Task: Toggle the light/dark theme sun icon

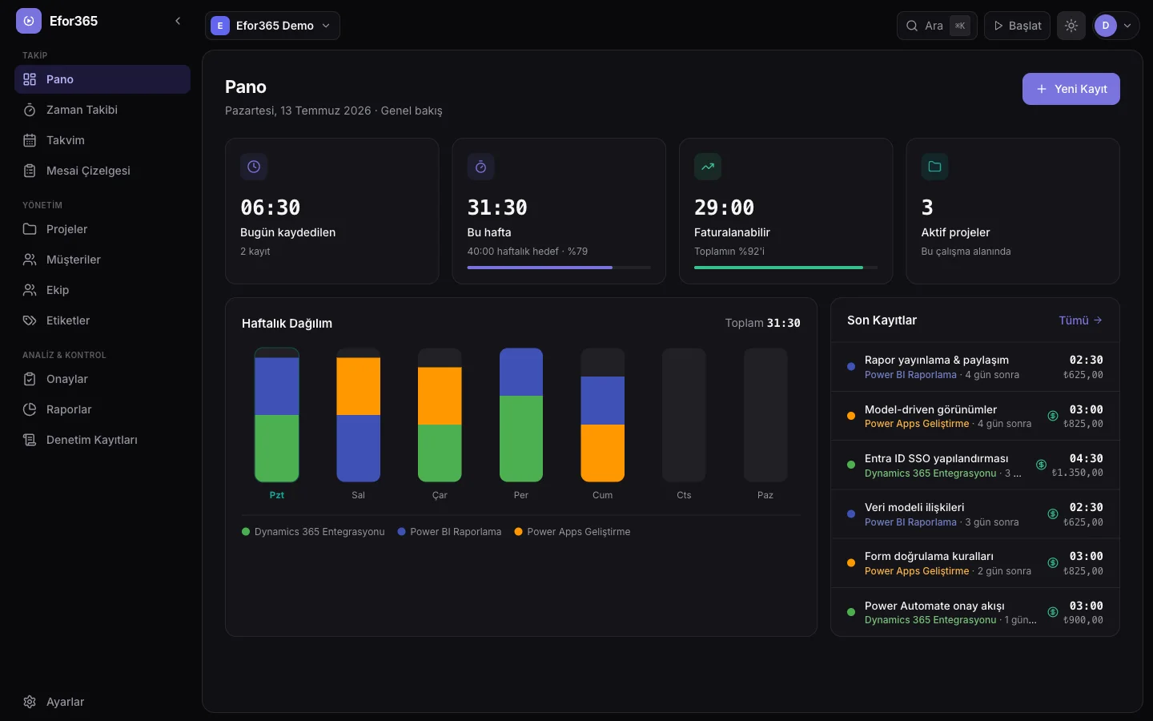Action: [1071, 26]
